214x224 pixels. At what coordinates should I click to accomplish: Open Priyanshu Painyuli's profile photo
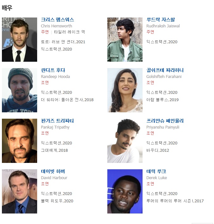[x=125, y=141]
